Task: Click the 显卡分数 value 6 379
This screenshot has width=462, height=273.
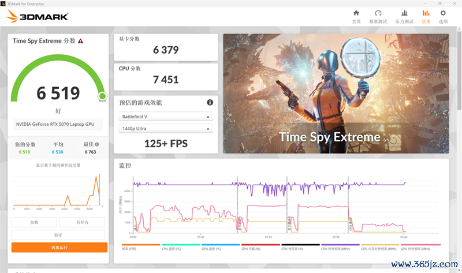Action: pos(166,50)
